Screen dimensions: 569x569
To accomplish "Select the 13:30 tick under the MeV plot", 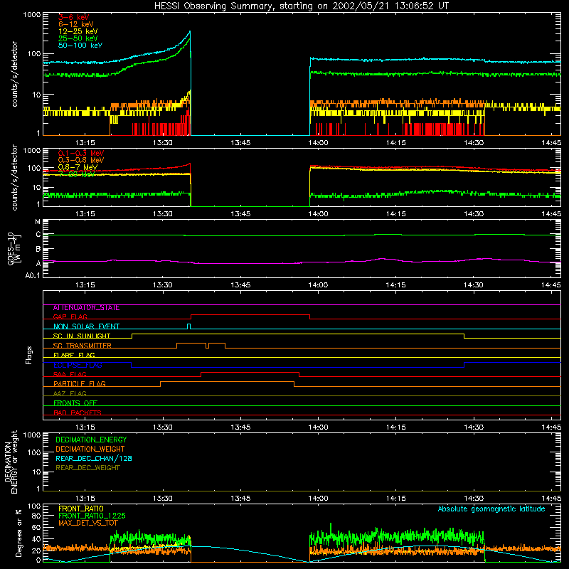I will click(x=163, y=214).
